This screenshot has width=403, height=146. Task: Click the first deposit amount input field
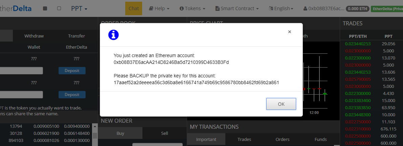[x=21, y=71]
